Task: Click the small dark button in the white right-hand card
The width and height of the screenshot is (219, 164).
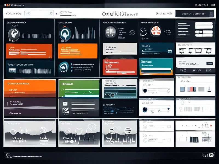Action: [210, 64]
